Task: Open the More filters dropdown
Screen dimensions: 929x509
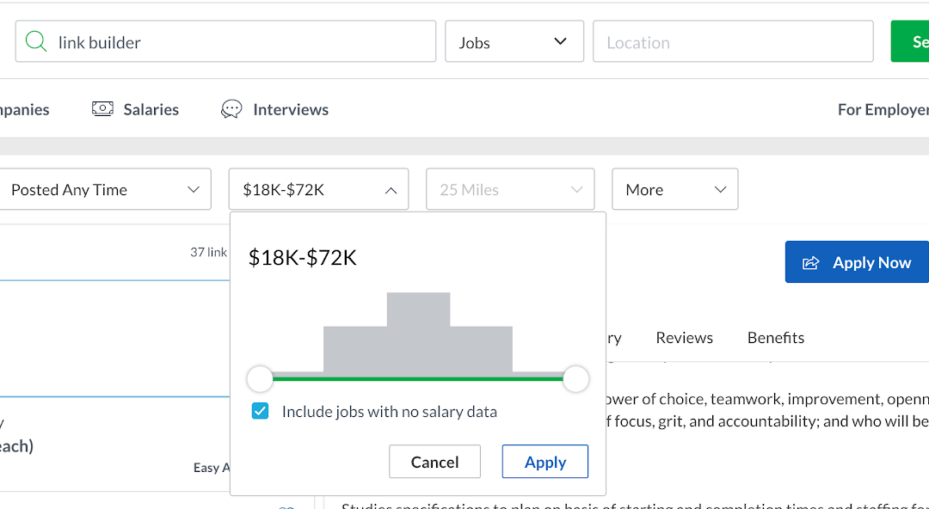Action: click(674, 190)
